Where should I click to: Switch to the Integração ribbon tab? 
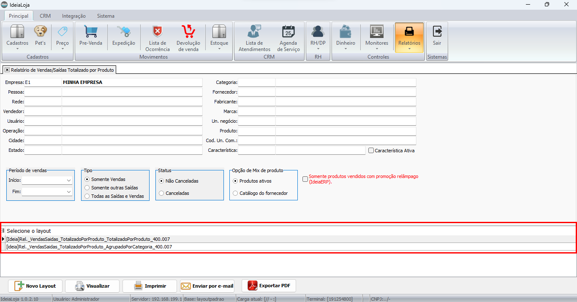pos(73,16)
